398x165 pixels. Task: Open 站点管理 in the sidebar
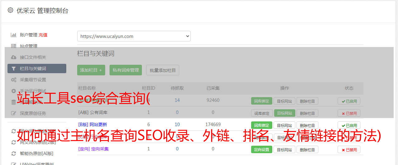pyautogui.click(x=29, y=46)
